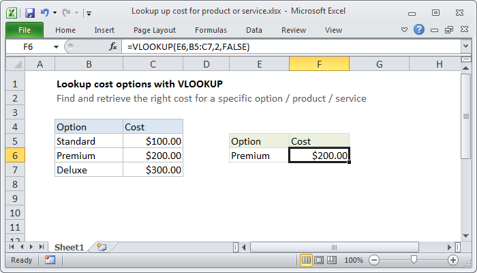Click the horizontal scrollbar left arrow

[244, 247]
